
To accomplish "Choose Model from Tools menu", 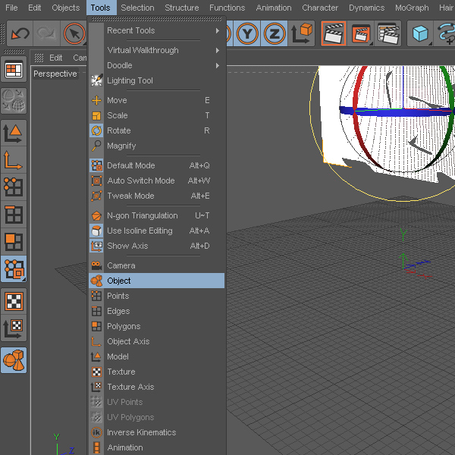I will [157, 356].
